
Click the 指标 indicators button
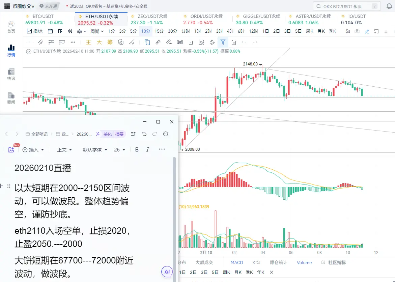click(35, 31)
